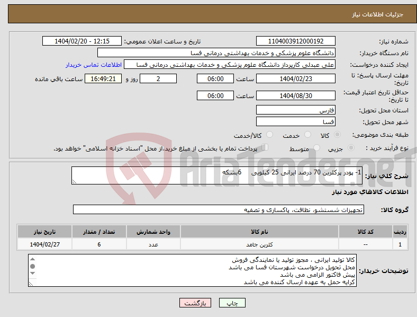Viewport: 417px width, 317px height.
Task: Click the کد کالا column header
Action: click(366, 232)
